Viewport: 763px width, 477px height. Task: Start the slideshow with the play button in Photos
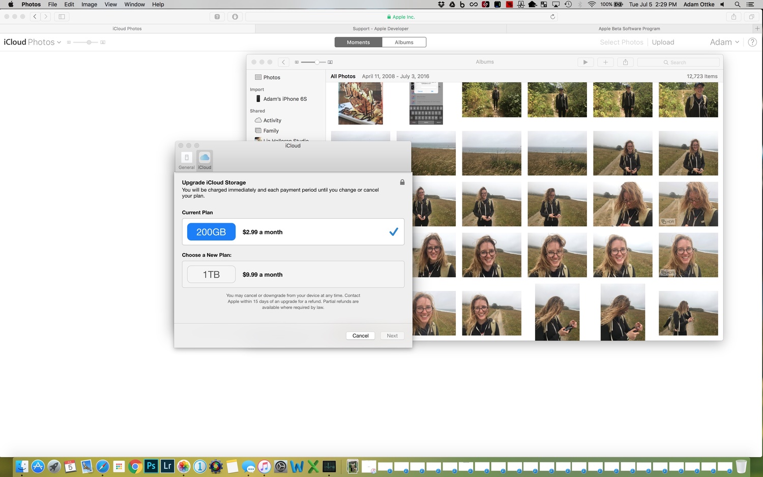(585, 62)
